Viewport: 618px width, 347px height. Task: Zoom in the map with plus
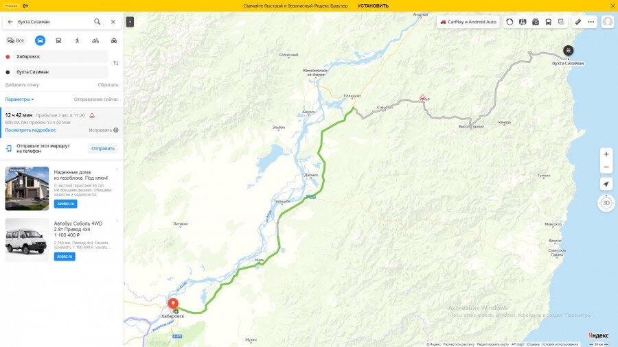606,154
